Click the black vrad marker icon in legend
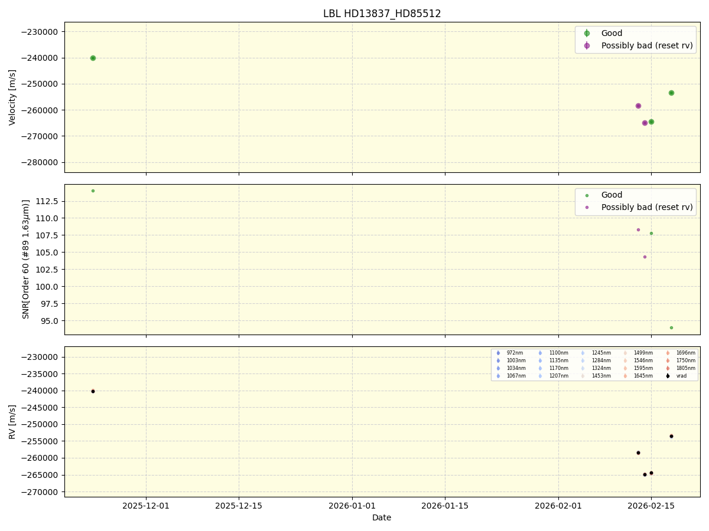The image size is (709, 531). (668, 376)
